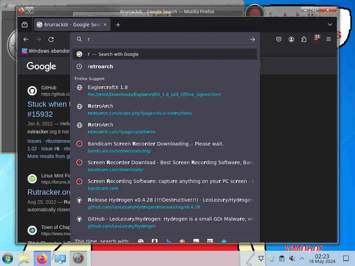Open the clipboard tray icon
Image resolution: width=355 pixels, height=266 pixels.
282,258
